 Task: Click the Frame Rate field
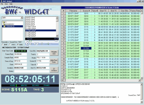coord(21,54)
